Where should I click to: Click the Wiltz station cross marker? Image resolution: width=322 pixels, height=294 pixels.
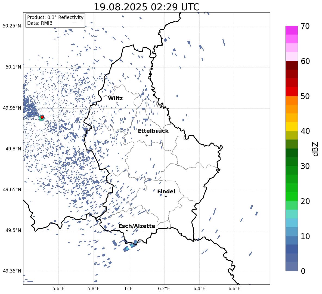tap(117, 103)
